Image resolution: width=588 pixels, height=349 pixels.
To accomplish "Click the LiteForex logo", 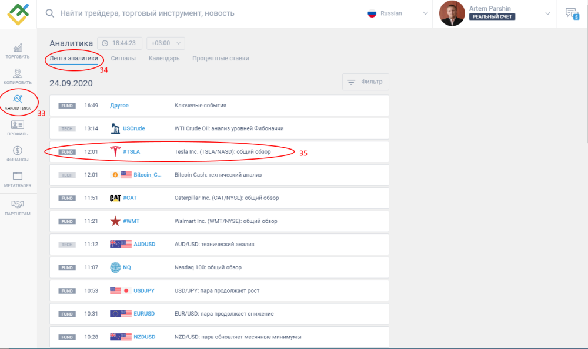I will [18, 14].
